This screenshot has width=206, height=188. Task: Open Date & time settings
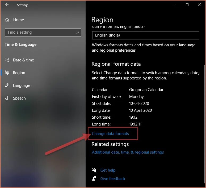coord(23,60)
